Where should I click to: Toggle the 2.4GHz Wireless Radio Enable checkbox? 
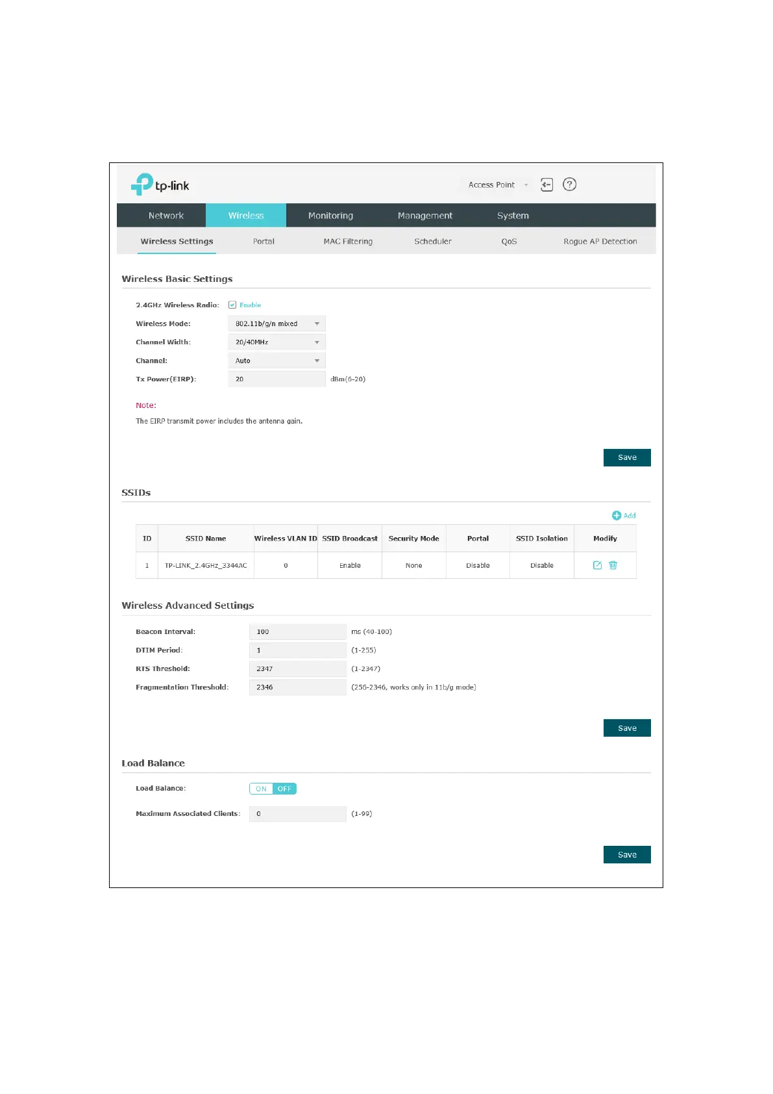[x=232, y=305]
